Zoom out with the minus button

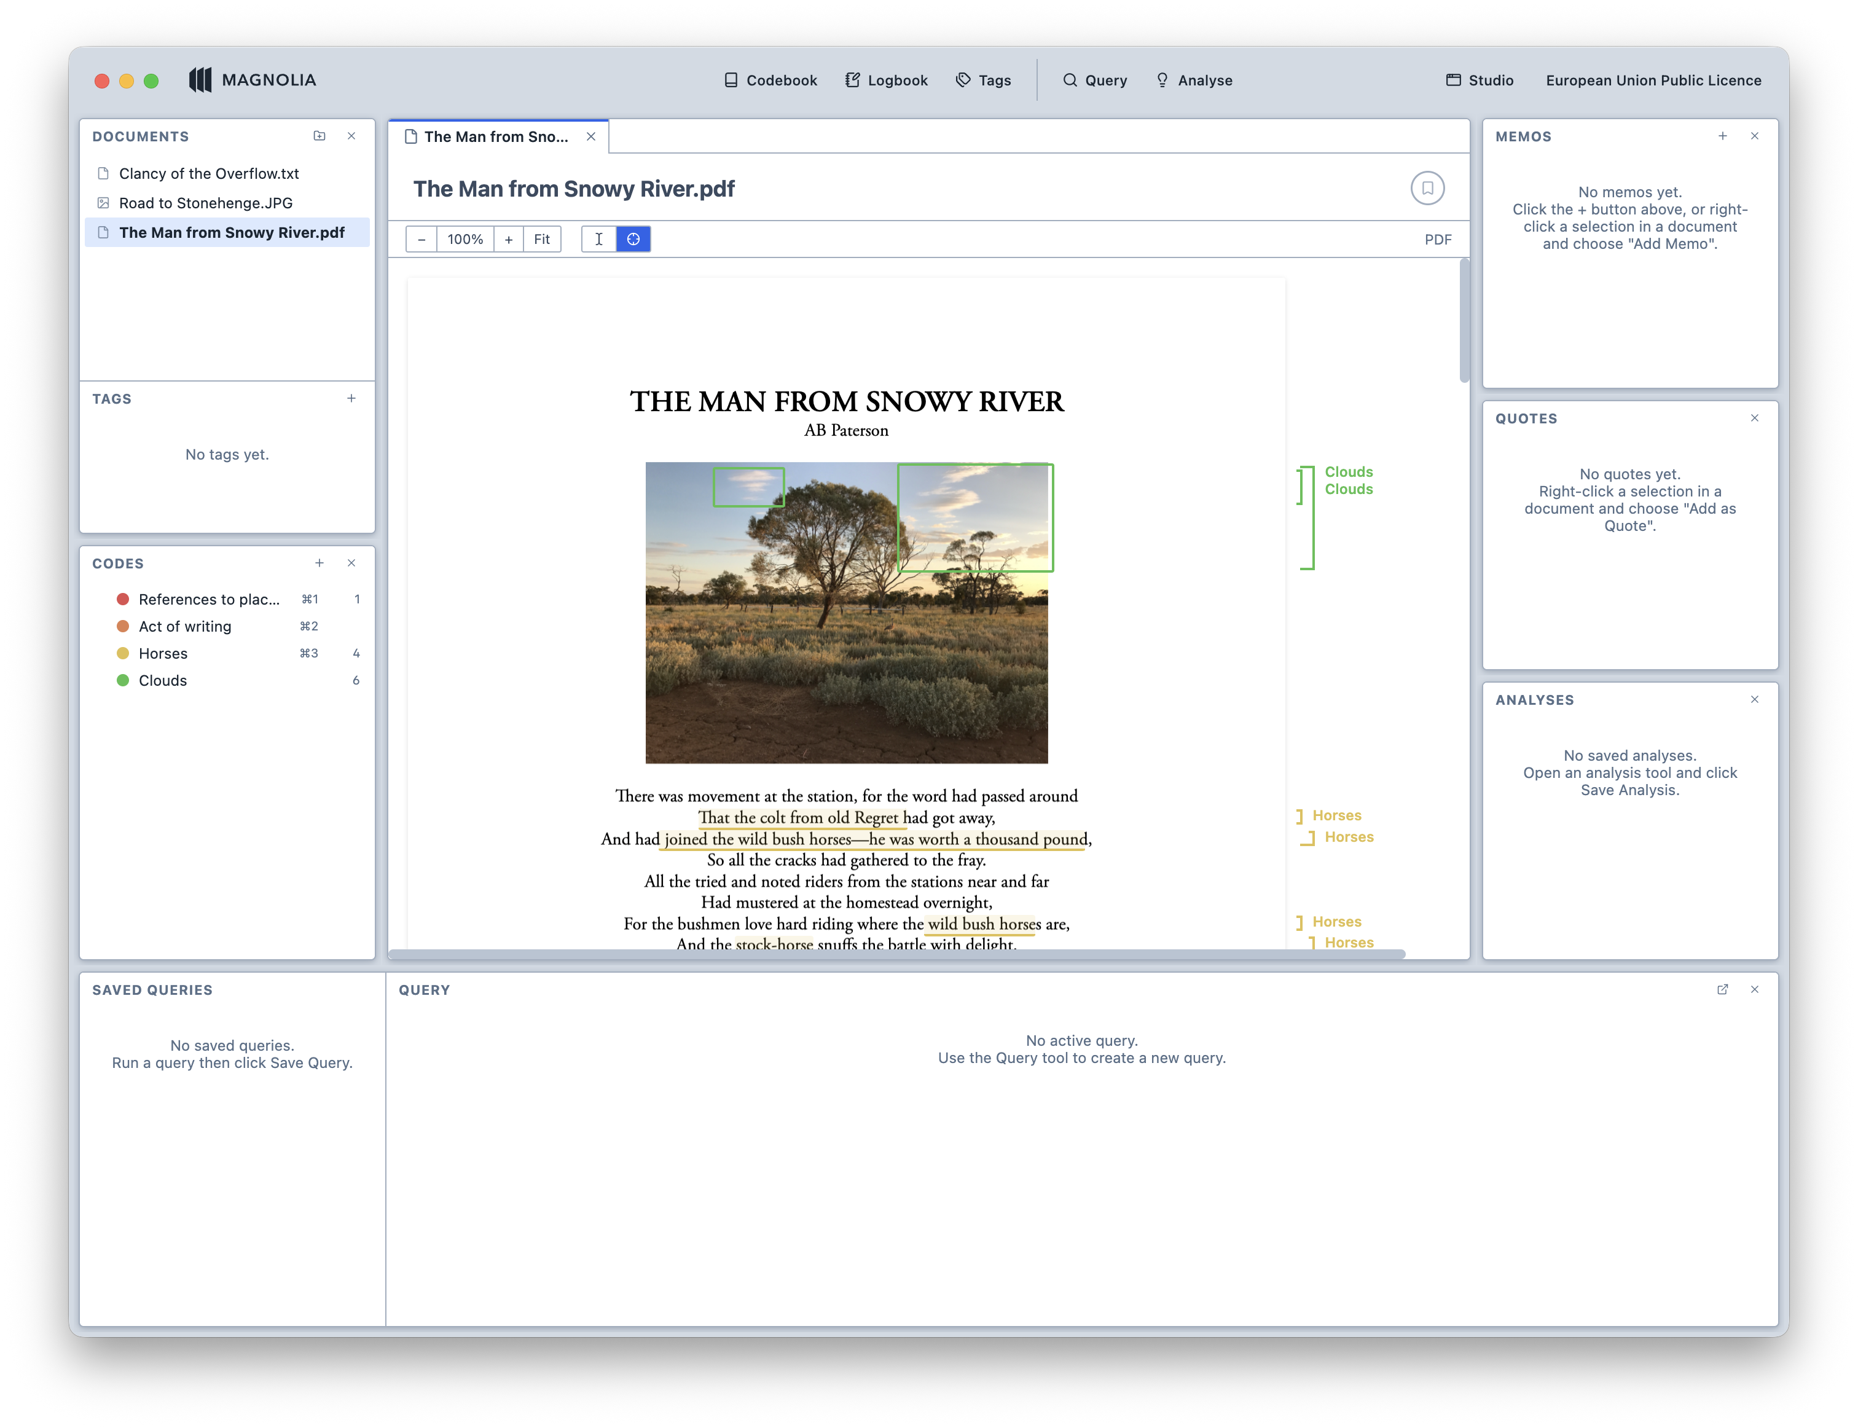pos(421,240)
